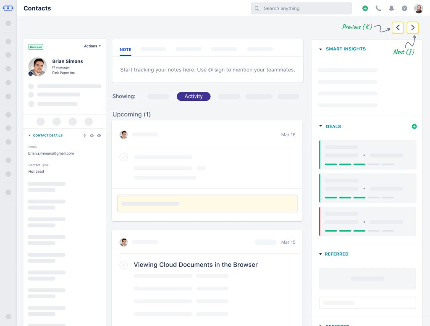Image resolution: width=430 pixels, height=326 pixels.
Task: Click collapse fields icon in Contact Details
Action: pyautogui.click(x=84, y=136)
